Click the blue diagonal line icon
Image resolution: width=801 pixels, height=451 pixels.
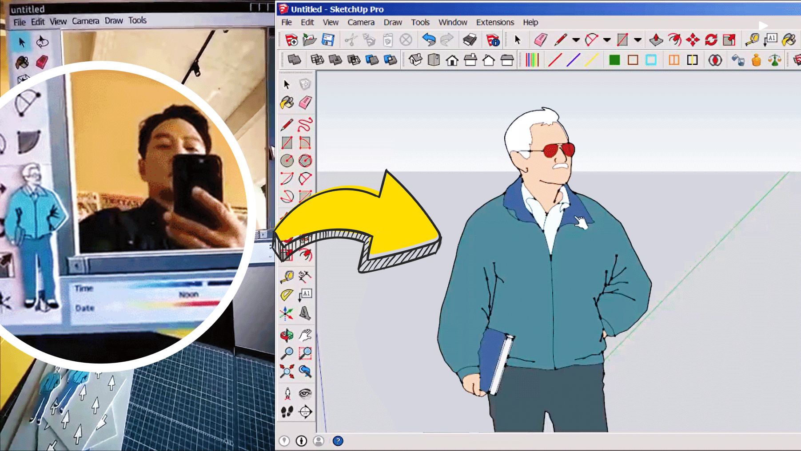(x=573, y=60)
